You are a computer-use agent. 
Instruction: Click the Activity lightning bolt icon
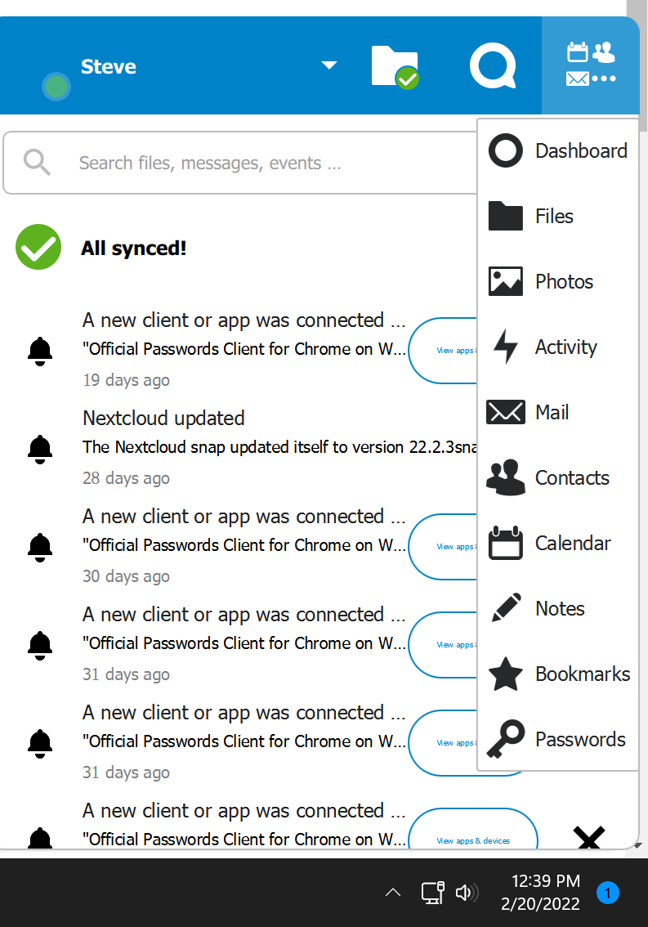(506, 347)
